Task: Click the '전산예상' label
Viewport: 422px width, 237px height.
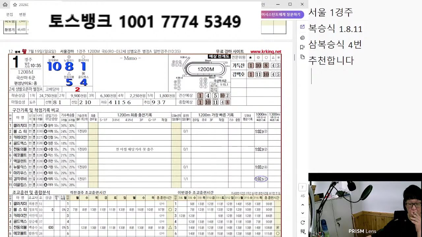Action: coord(185,96)
